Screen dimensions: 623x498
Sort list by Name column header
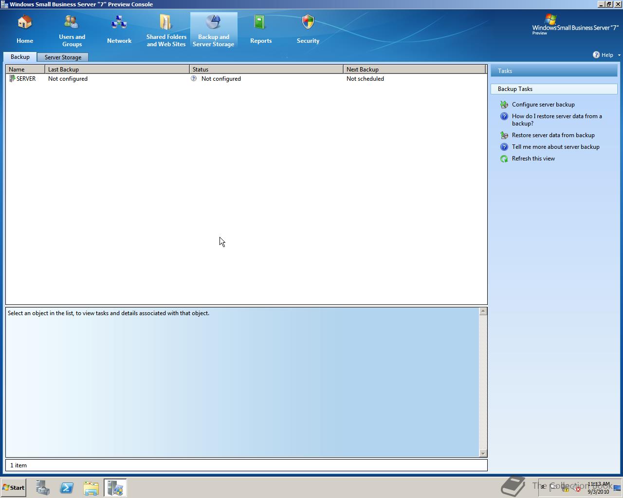25,70
